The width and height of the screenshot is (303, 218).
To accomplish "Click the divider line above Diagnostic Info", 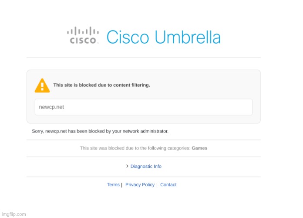I will click(144, 157).
